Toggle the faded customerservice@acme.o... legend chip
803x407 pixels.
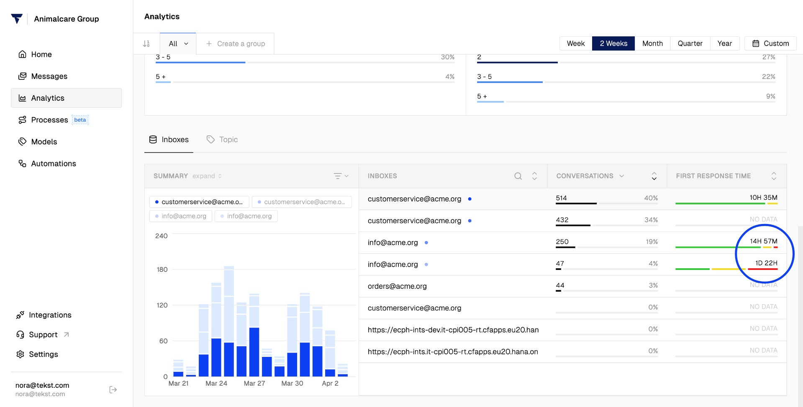click(302, 202)
